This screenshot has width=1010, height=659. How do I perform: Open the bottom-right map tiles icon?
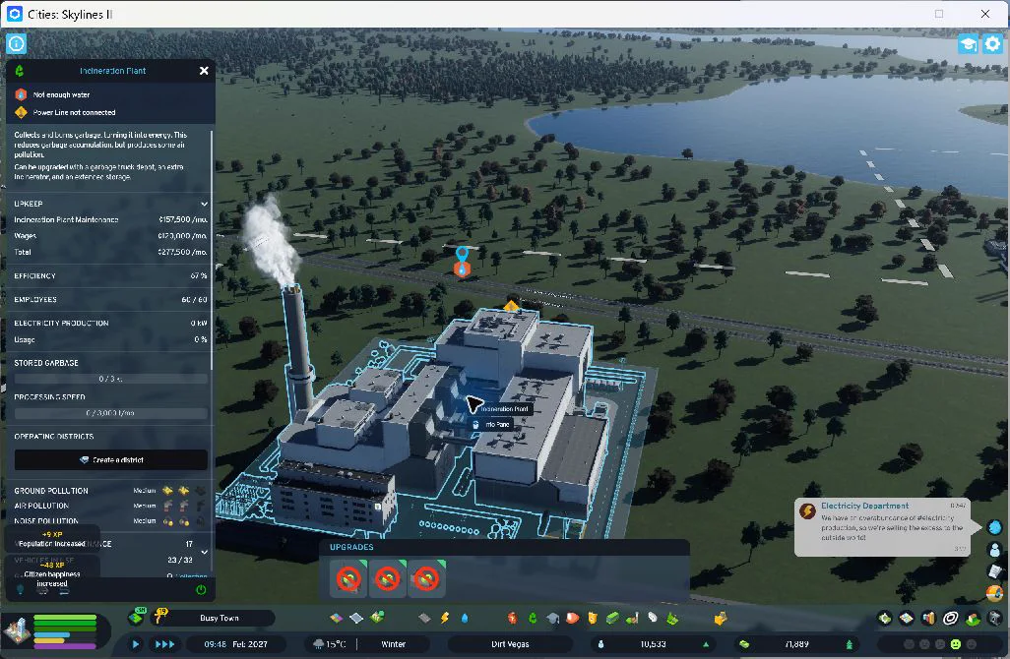point(907,618)
